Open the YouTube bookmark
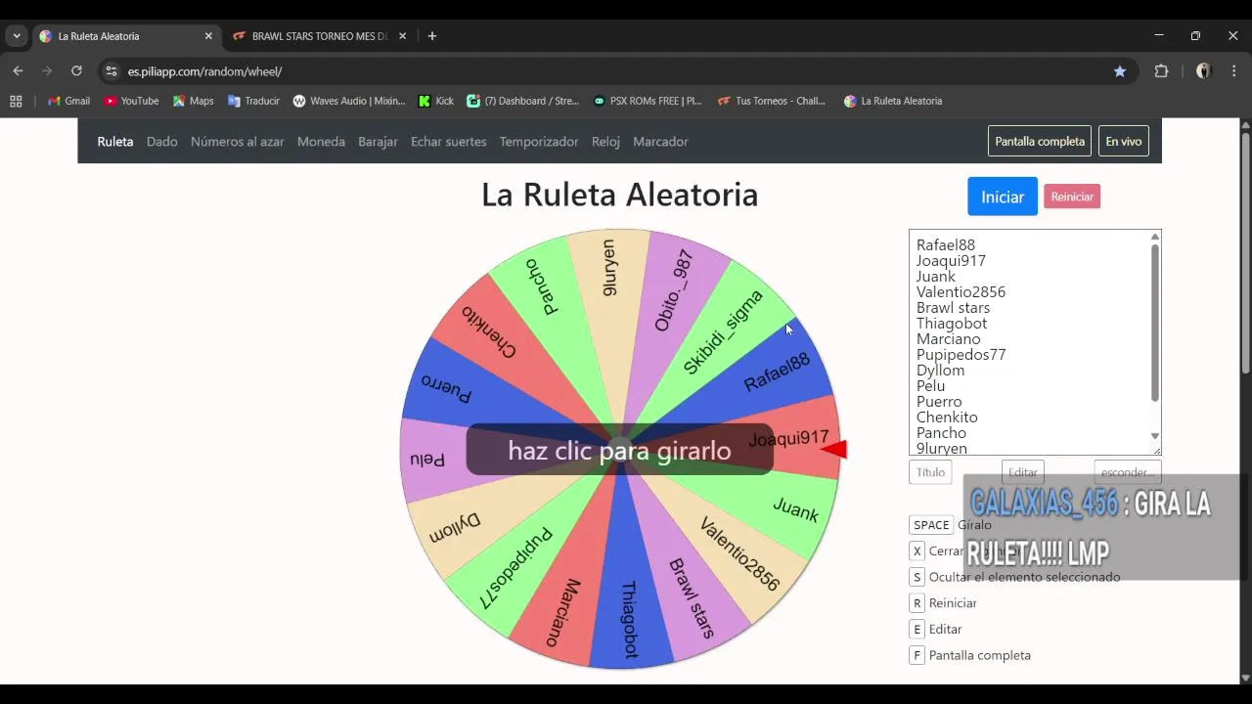This screenshot has height=704, width=1252. click(131, 101)
